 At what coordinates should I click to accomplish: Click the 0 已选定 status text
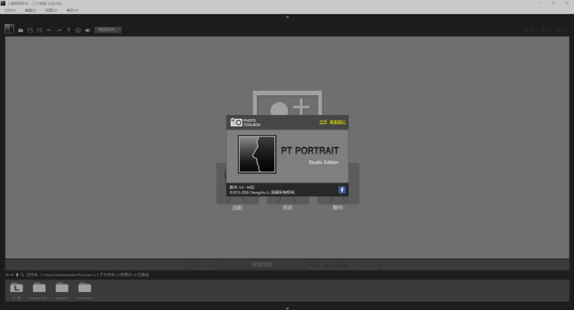142,275
